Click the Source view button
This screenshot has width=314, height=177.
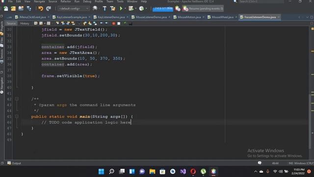click(x=11, y=24)
